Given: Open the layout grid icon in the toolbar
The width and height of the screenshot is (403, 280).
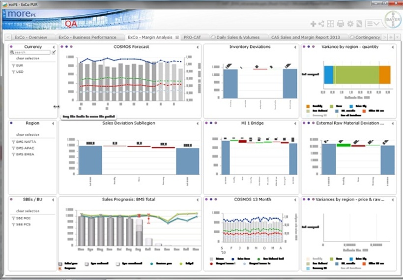Looking at the screenshot, I should pyautogui.click(x=331, y=24).
